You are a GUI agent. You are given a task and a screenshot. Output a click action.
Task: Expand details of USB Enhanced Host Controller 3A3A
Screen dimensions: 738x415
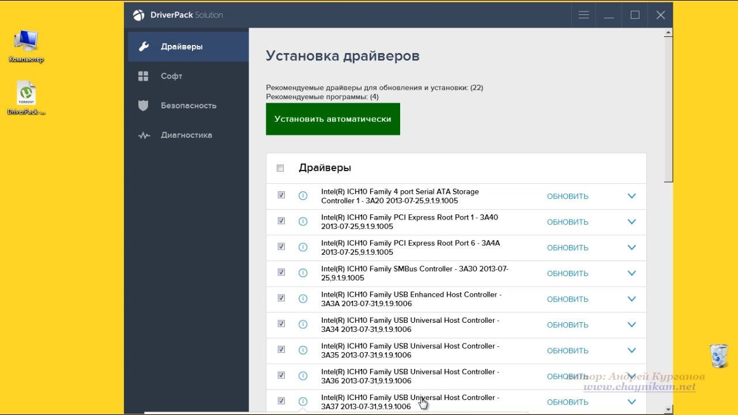631,299
